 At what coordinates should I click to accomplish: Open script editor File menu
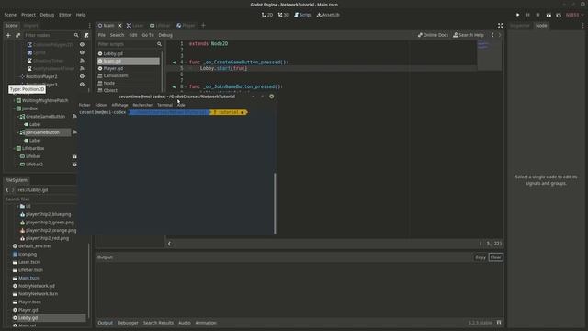coord(102,35)
